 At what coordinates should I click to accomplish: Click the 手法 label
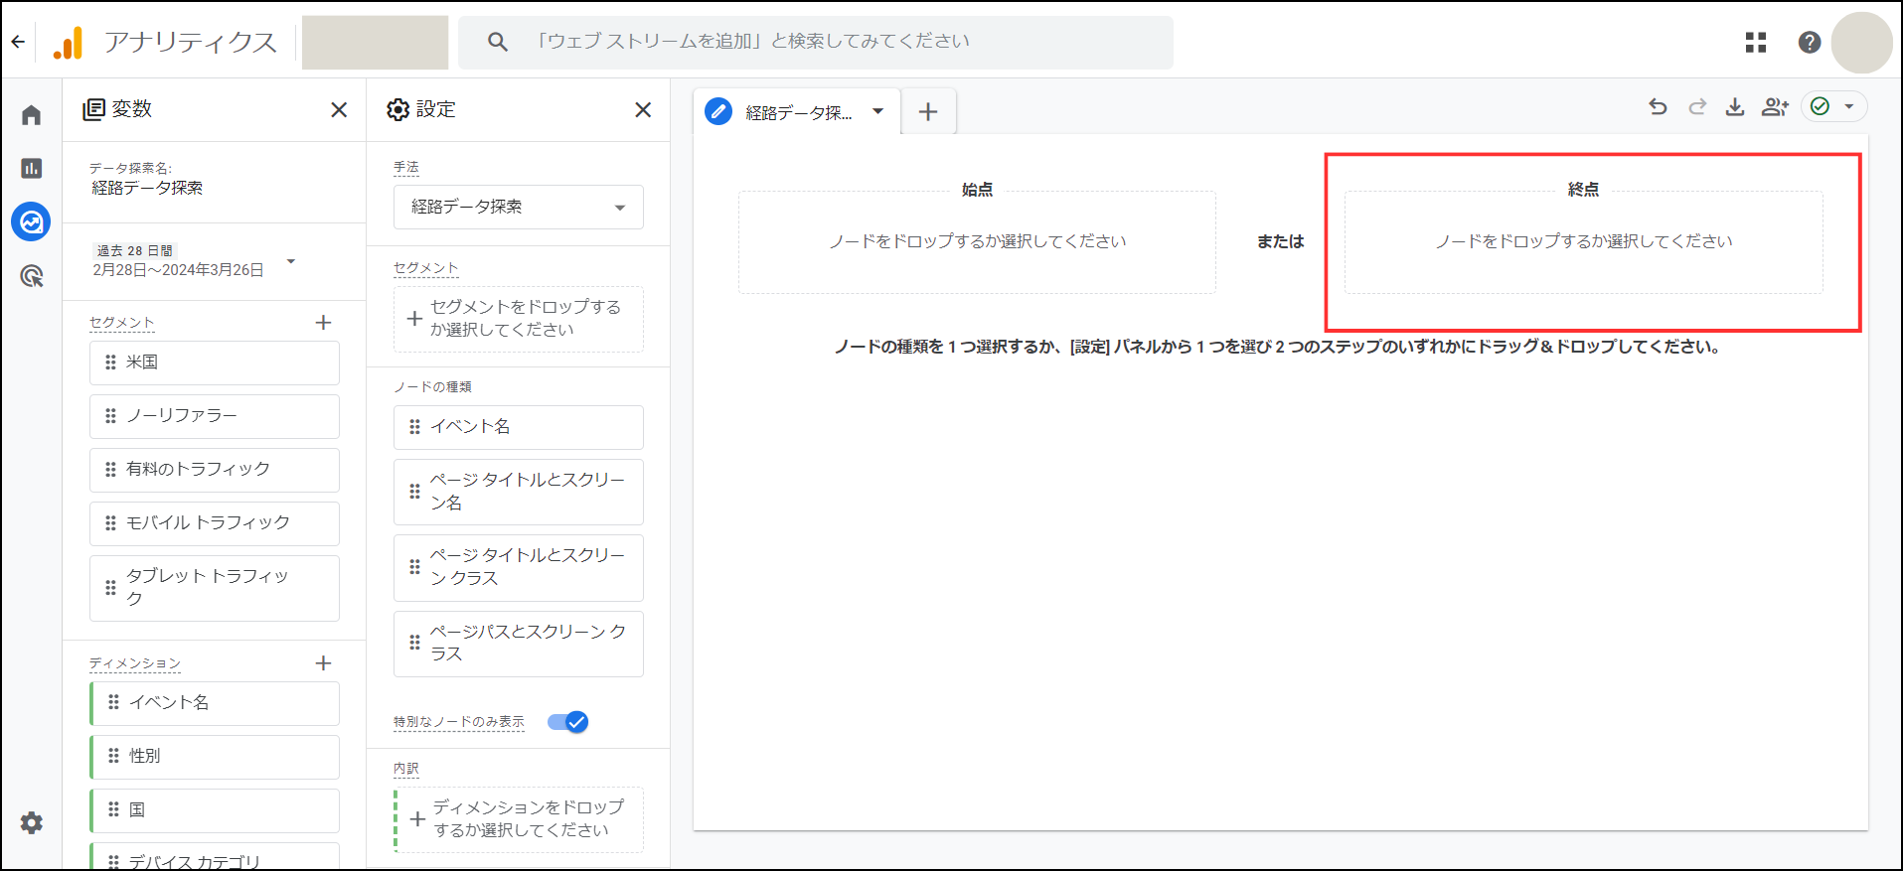406,168
